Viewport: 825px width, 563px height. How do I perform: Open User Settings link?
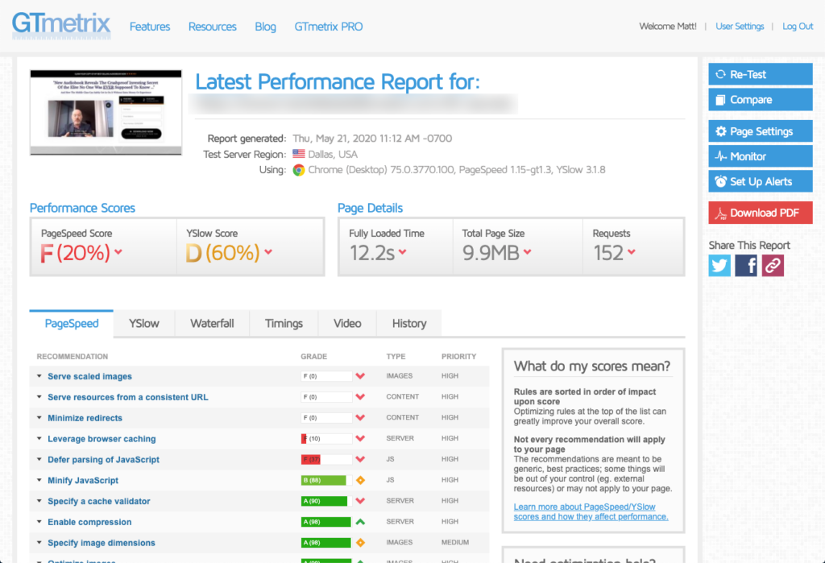tap(740, 27)
